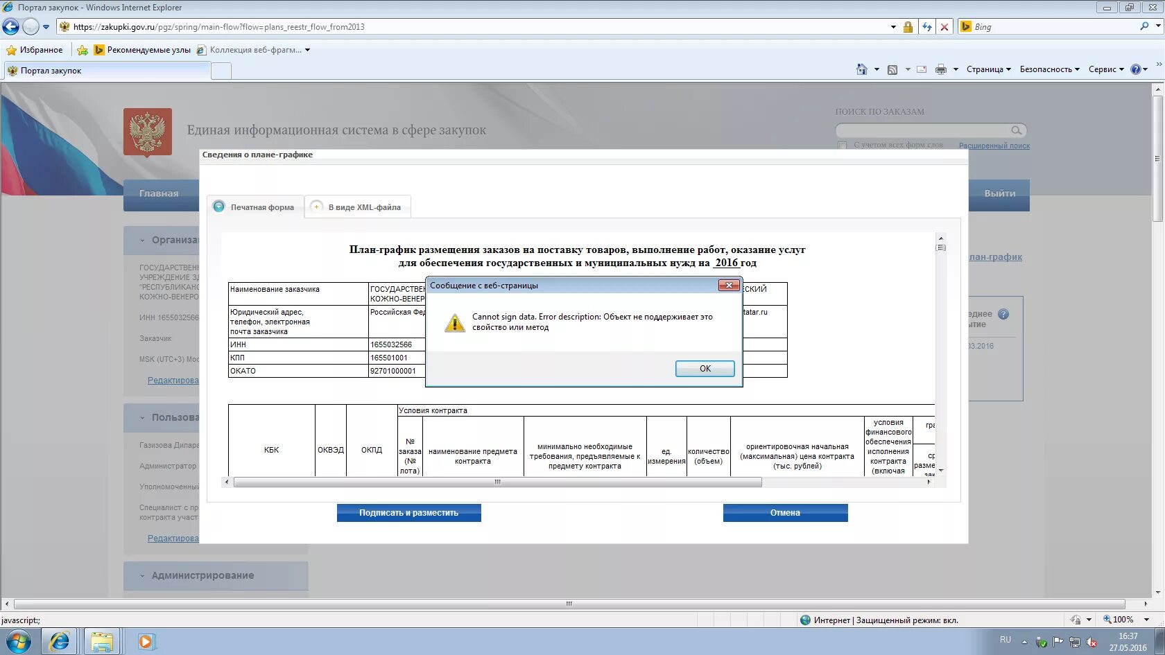Click the muted volume tray icon
Screen dimensions: 1165x655
[1091, 643]
